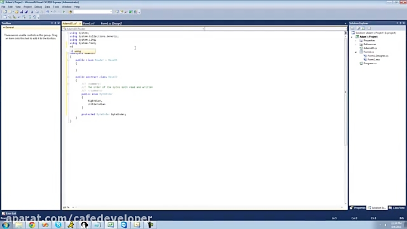
Task: Open the TeamViewer taskbar icon
Action: click(x=124, y=224)
